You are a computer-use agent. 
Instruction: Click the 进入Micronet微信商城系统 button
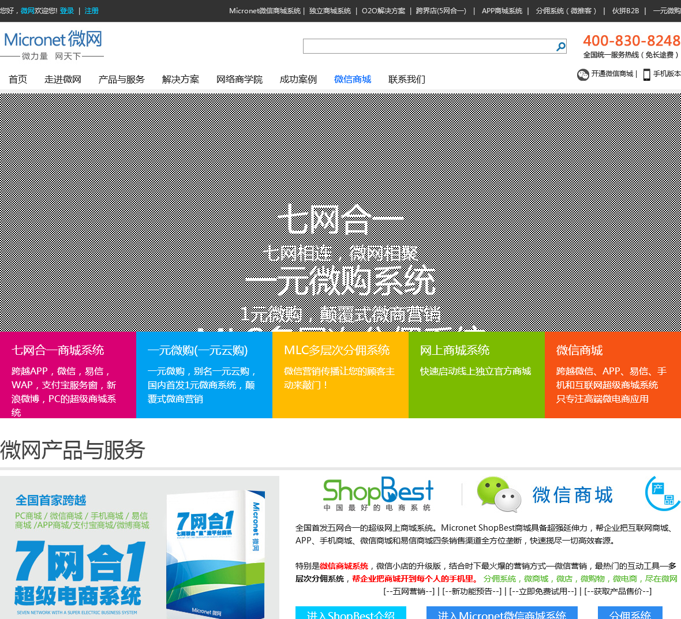pos(502,613)
